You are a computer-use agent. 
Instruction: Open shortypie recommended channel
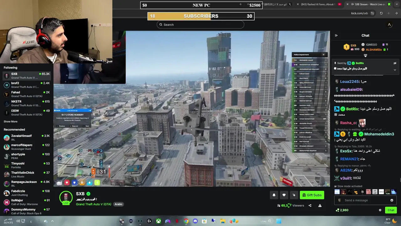point(27,156)
